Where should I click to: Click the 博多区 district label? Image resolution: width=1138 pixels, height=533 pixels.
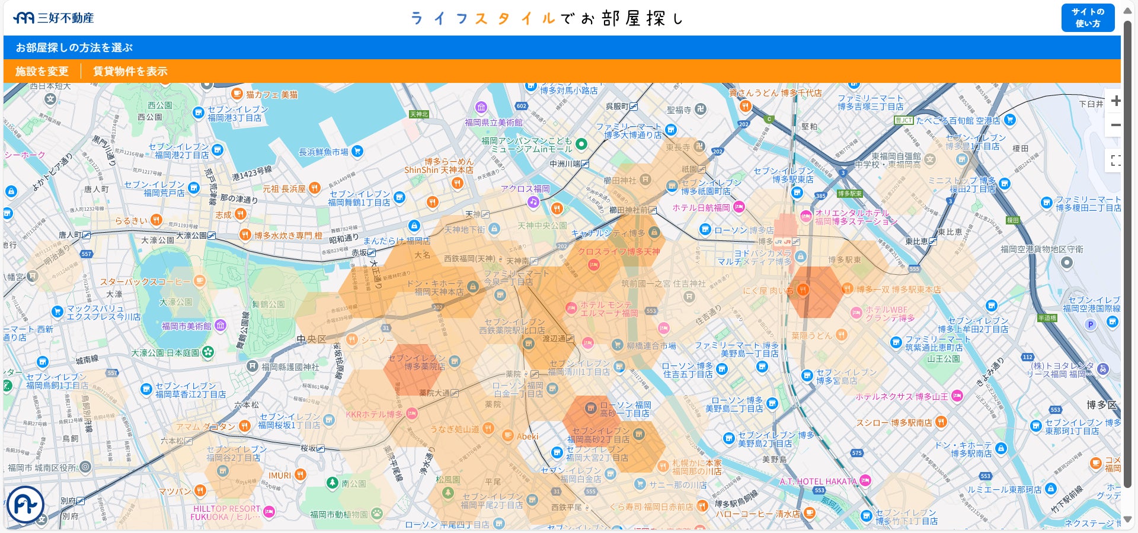click(1102, 405)
